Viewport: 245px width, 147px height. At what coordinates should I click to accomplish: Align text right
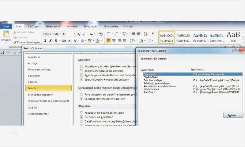(x=119, y=41)
